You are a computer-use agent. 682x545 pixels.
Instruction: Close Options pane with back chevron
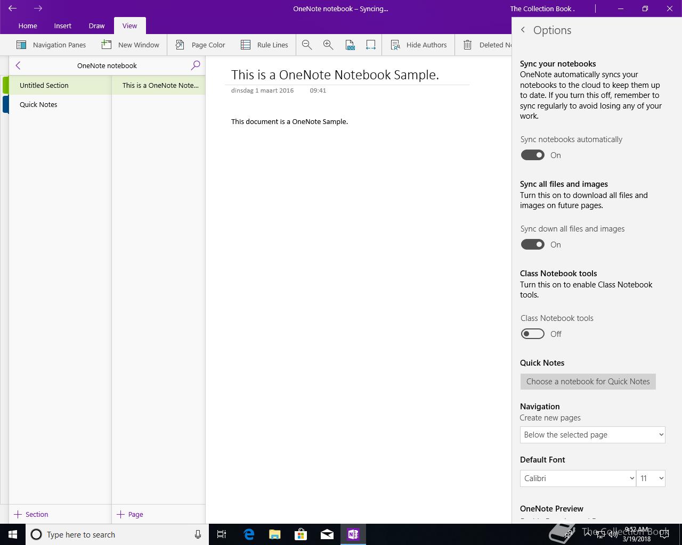coord(523,30)
